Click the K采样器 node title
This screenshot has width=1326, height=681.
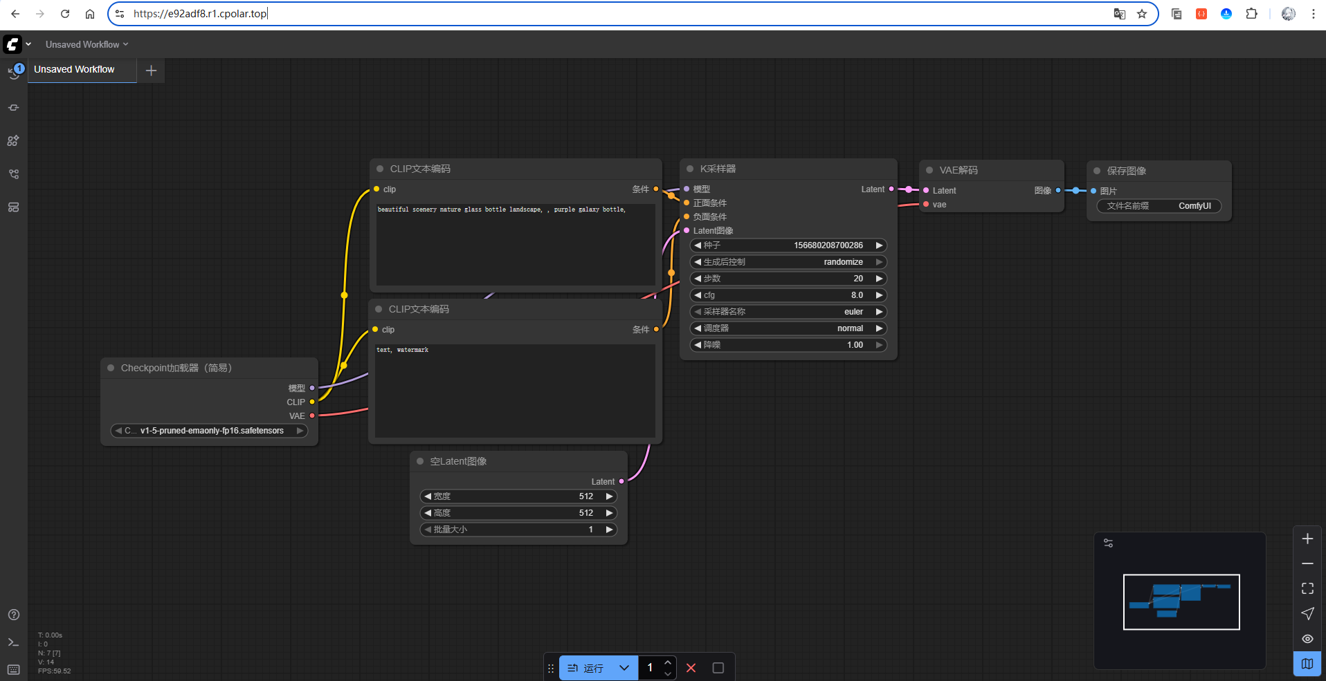pos(718,169)
